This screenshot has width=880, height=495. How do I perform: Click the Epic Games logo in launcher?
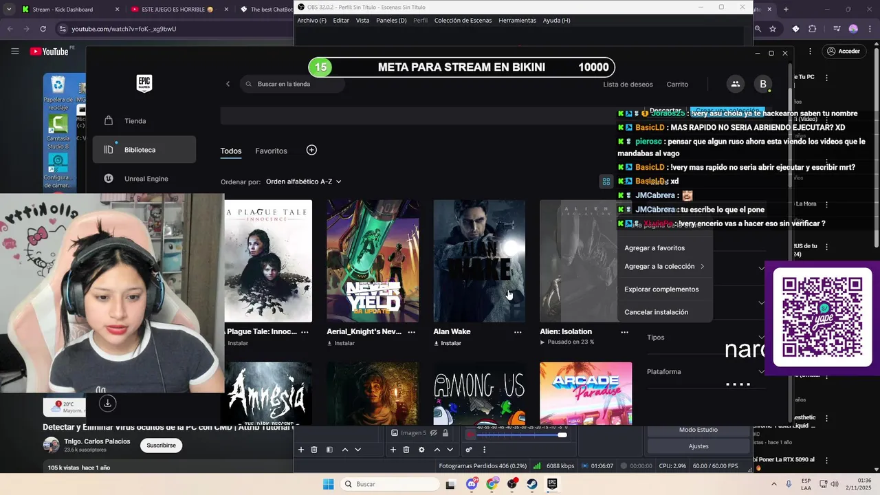pos(144,84)
